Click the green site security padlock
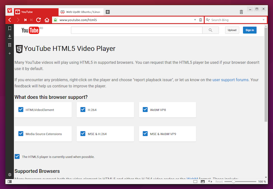Image resolution: width=273 pixels, height=189 pixels. click(55, 20)
